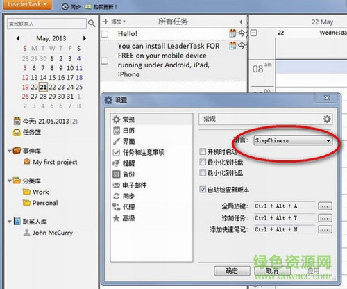Open the LeaderTask main menu button
This screenshot has height=289, width=347.
coord(27,4)
